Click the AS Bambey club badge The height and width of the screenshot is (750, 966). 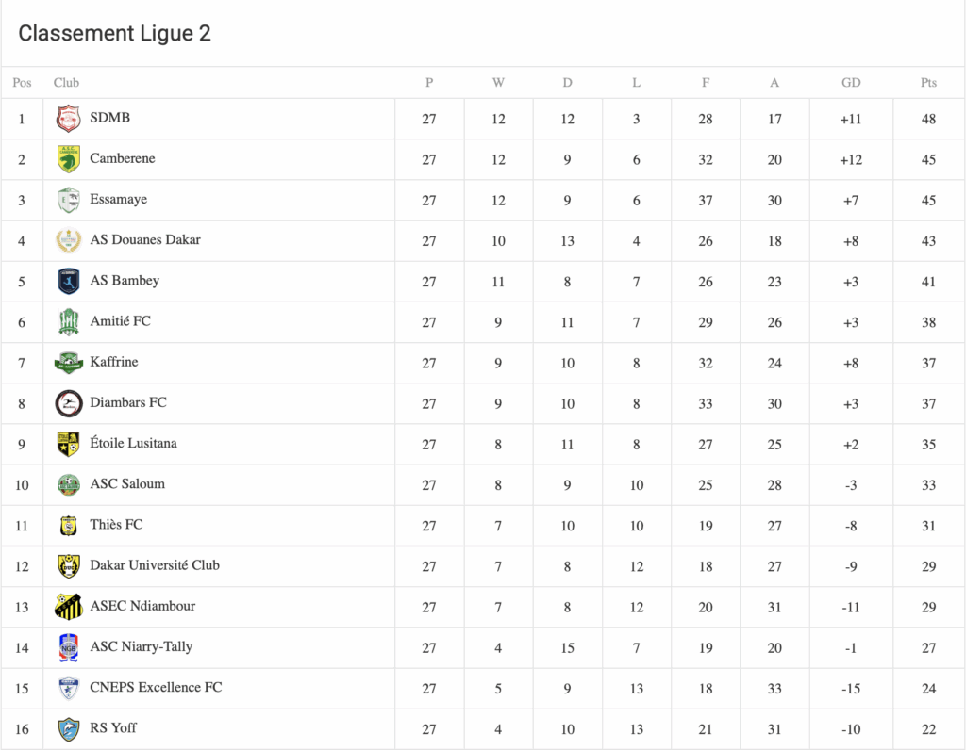[x=69, y=281]
